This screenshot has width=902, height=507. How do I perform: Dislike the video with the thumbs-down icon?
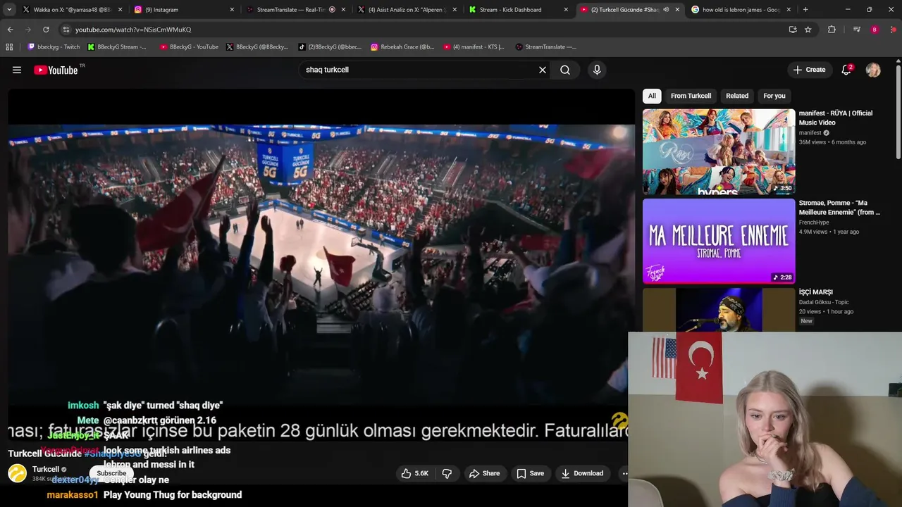(447, 473)
